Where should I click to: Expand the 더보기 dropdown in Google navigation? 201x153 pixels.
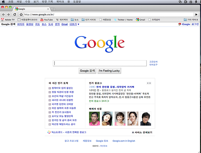pyautogui.click(x=74, y=24)
